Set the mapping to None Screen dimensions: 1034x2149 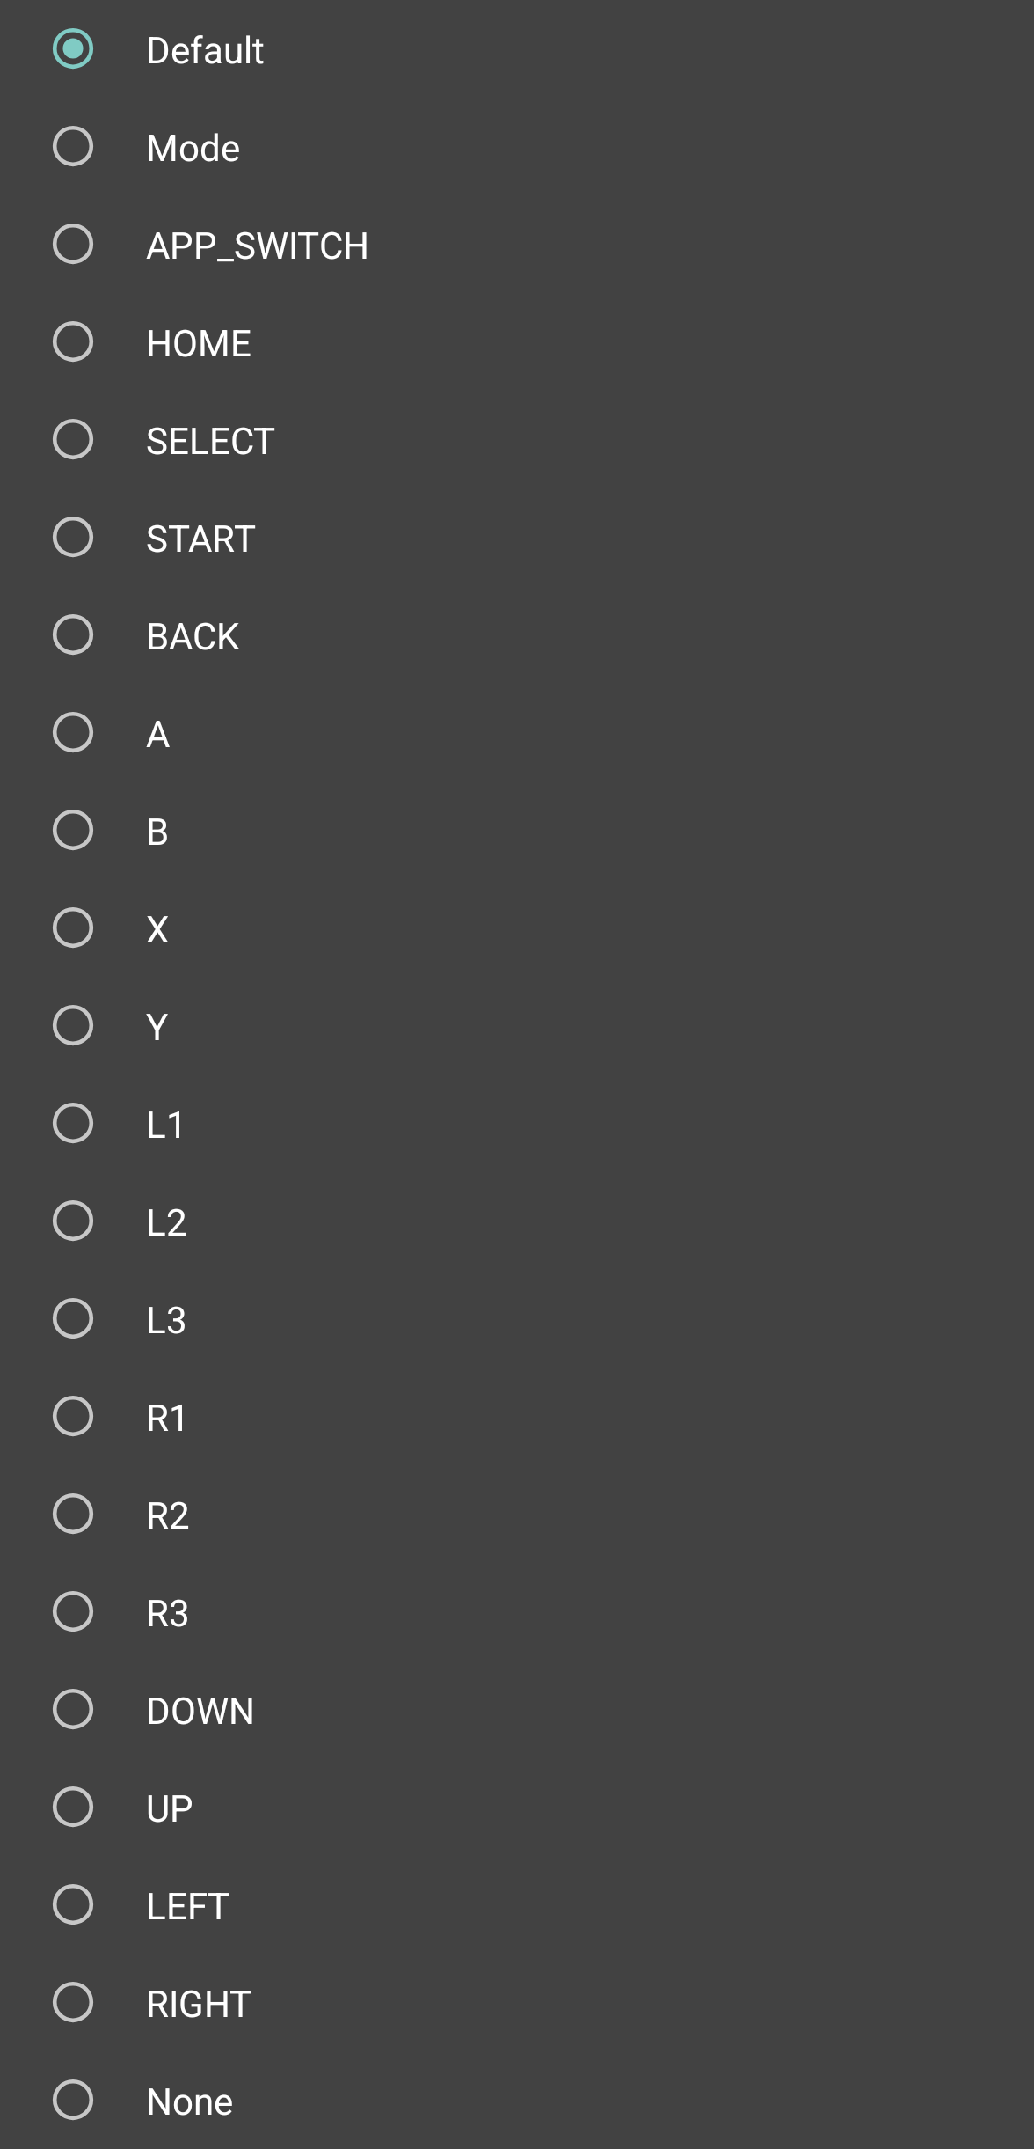click(x=73, y=2101)
